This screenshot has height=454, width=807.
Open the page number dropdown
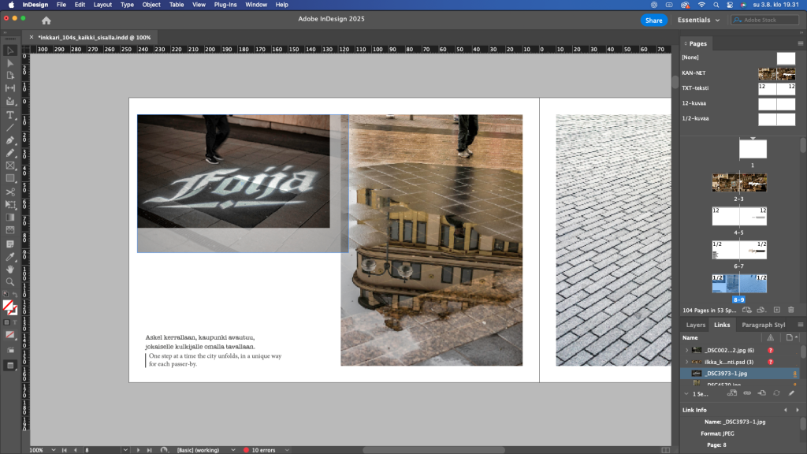(x=125, y=450)
